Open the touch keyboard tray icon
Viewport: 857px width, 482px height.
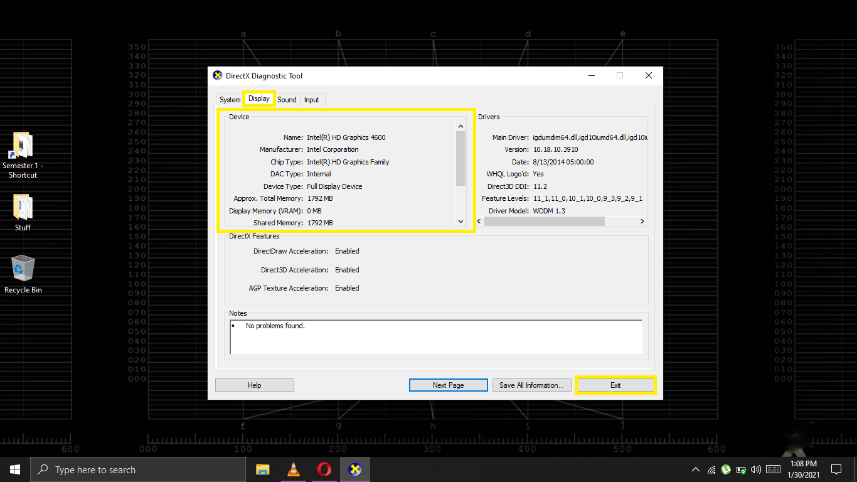tap(774, 469)
